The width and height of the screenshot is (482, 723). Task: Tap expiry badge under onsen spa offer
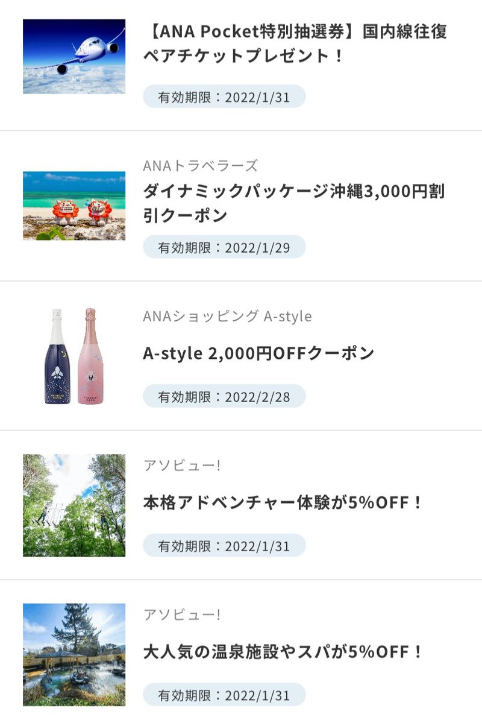[x=224, y=695]
